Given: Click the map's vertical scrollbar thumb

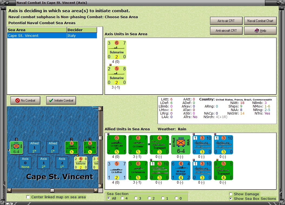Looking at the screenshot, I should tap(100, 138).
